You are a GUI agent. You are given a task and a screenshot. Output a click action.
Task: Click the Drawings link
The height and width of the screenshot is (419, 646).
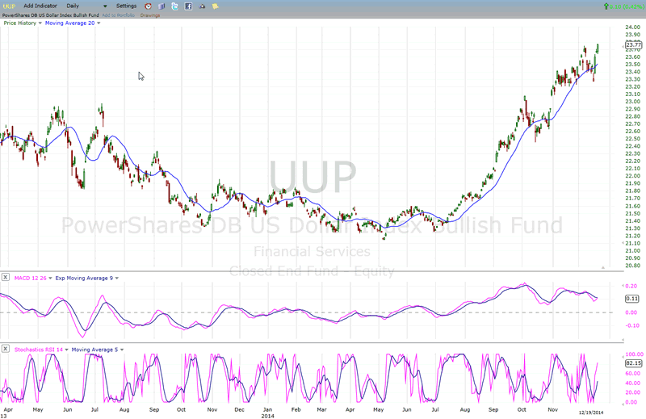coord(150,15)
